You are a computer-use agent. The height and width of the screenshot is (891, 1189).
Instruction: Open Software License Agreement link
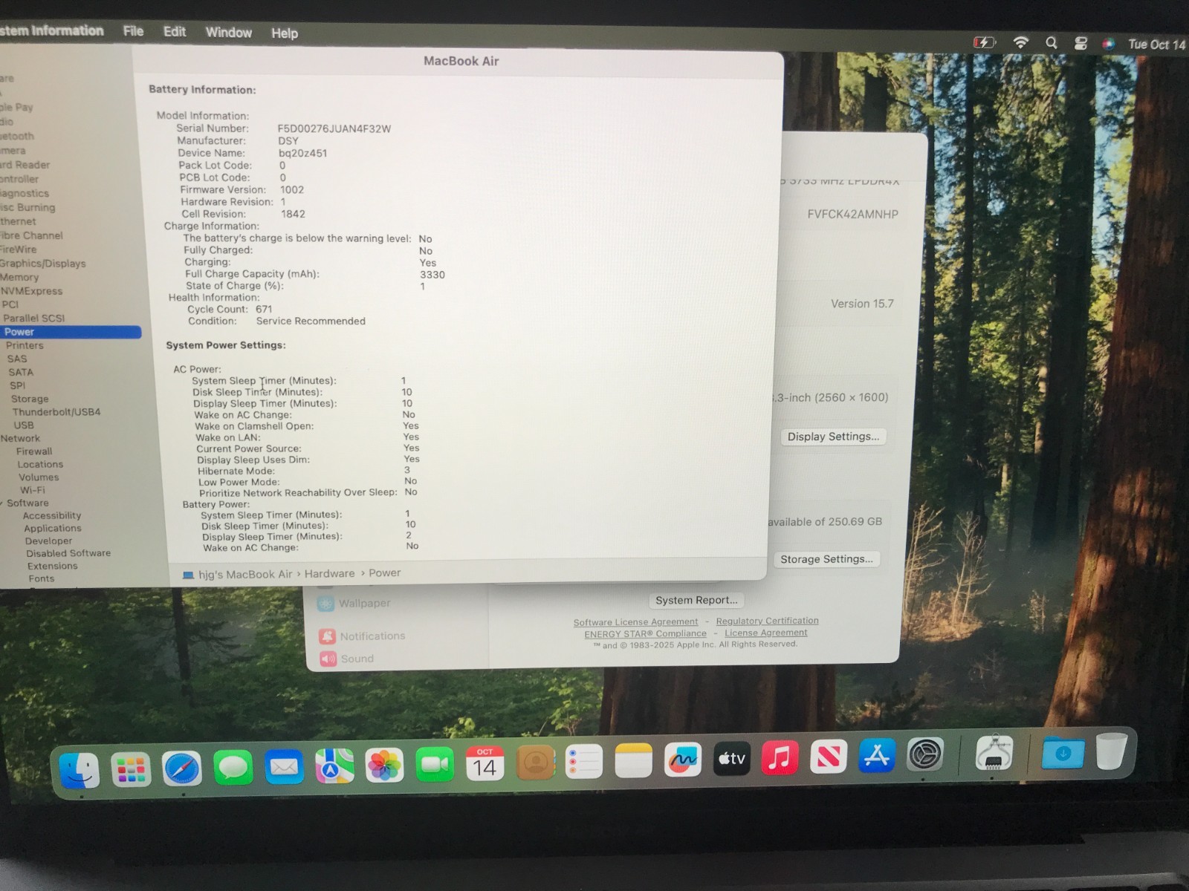click(x=635, y=622)
